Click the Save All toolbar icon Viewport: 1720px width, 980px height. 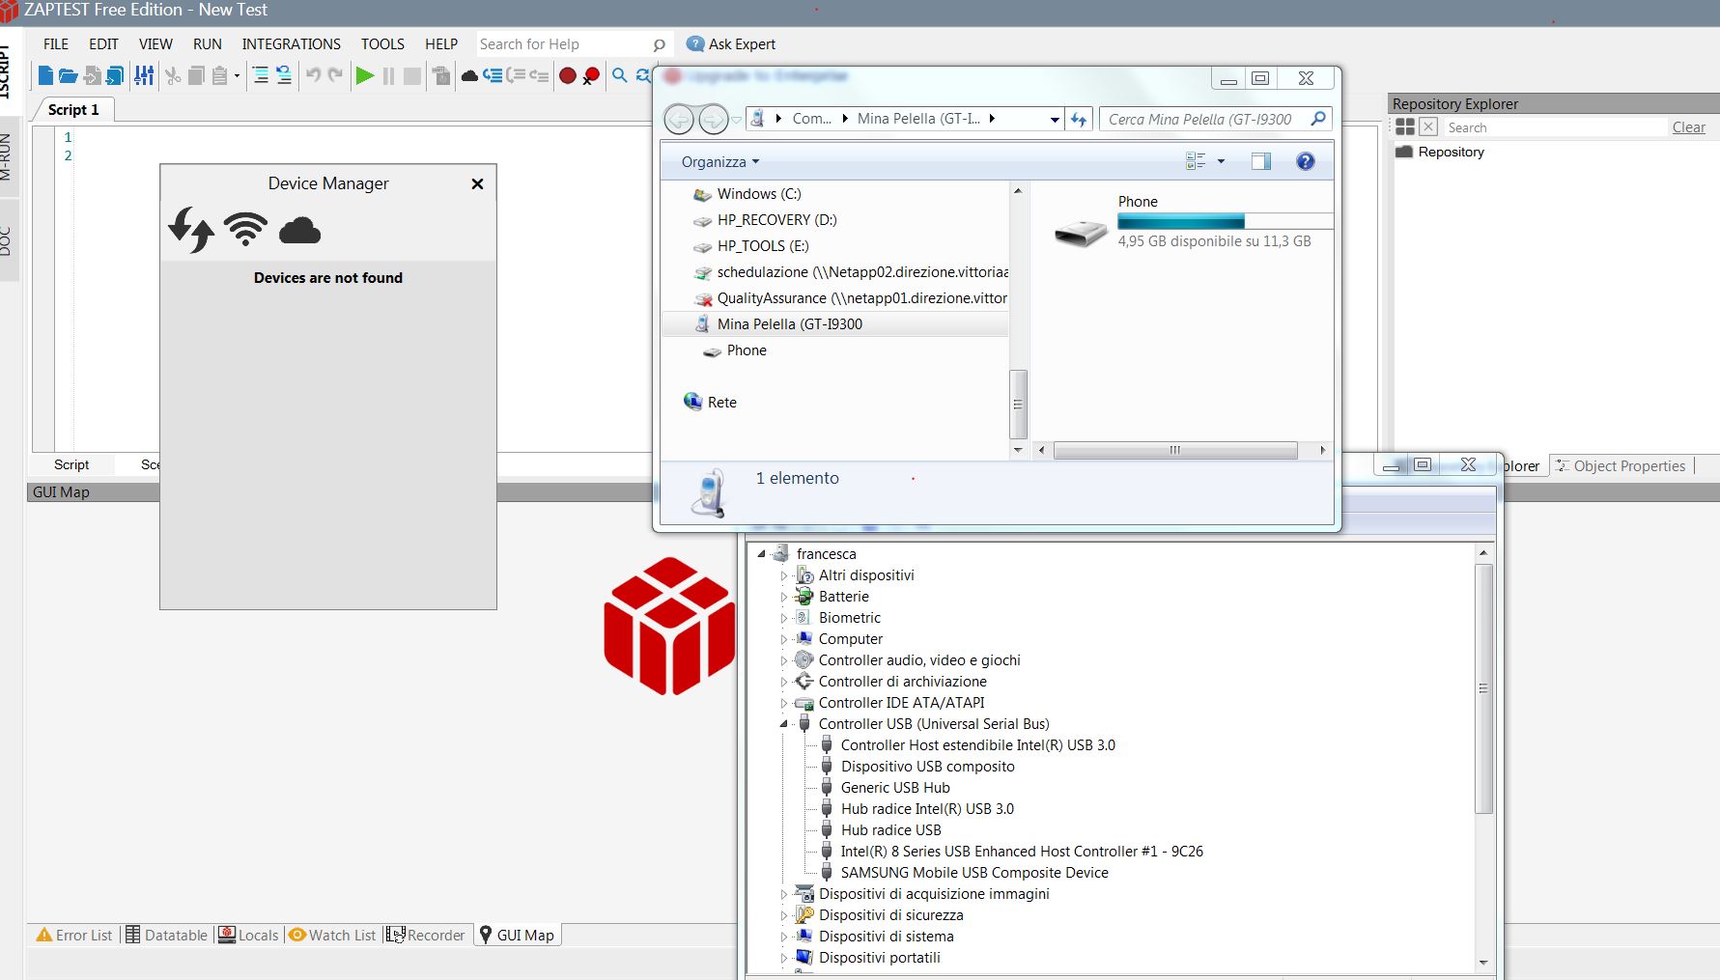(x=115, y=75)
